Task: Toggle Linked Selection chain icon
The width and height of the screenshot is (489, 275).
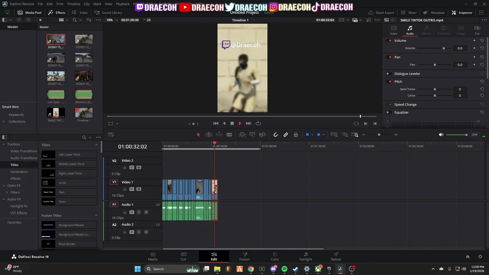Action: pos(286,134)
